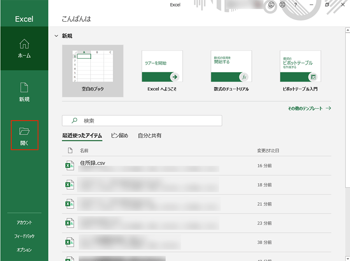The image size is (350, 261).
Task: Click the file icon of the 23 分前 row
Action: tap(70, 223)
